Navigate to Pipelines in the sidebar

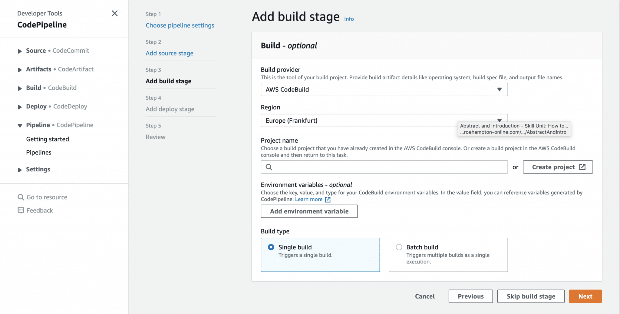click(39, 152)
